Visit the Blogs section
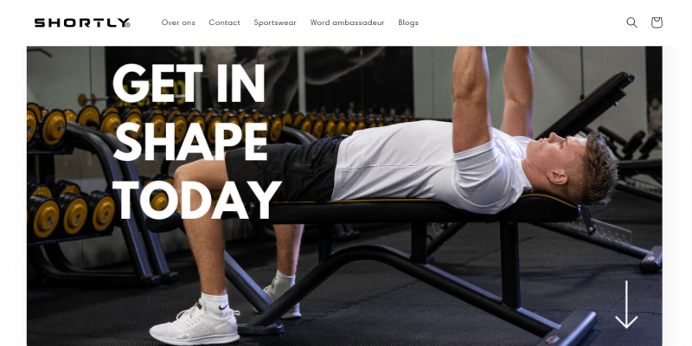The image size is (692, 346). coord(408,22)
